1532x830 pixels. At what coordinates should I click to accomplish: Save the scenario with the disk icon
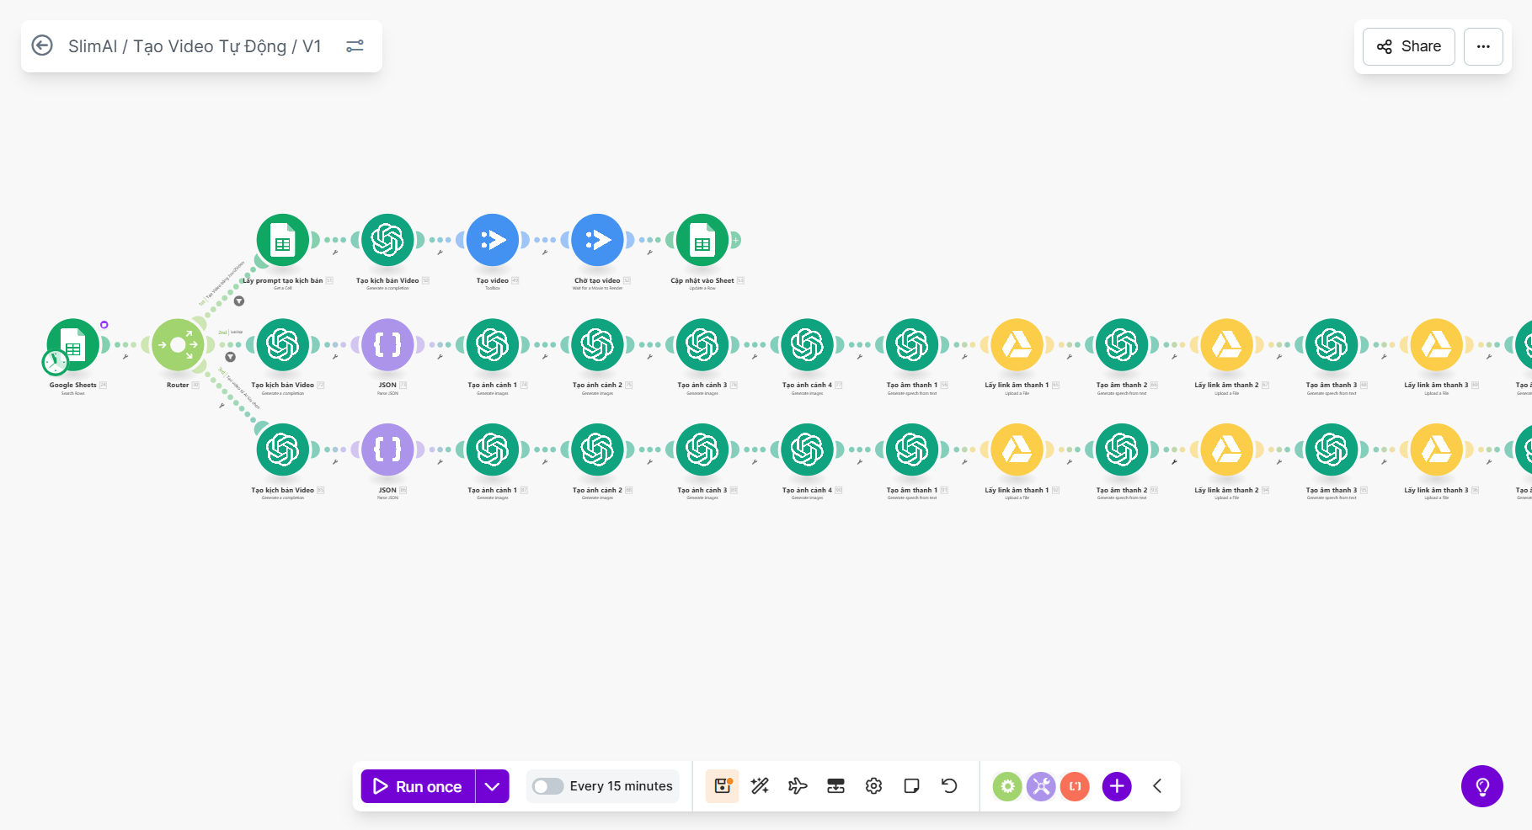(x=722, y=786)
